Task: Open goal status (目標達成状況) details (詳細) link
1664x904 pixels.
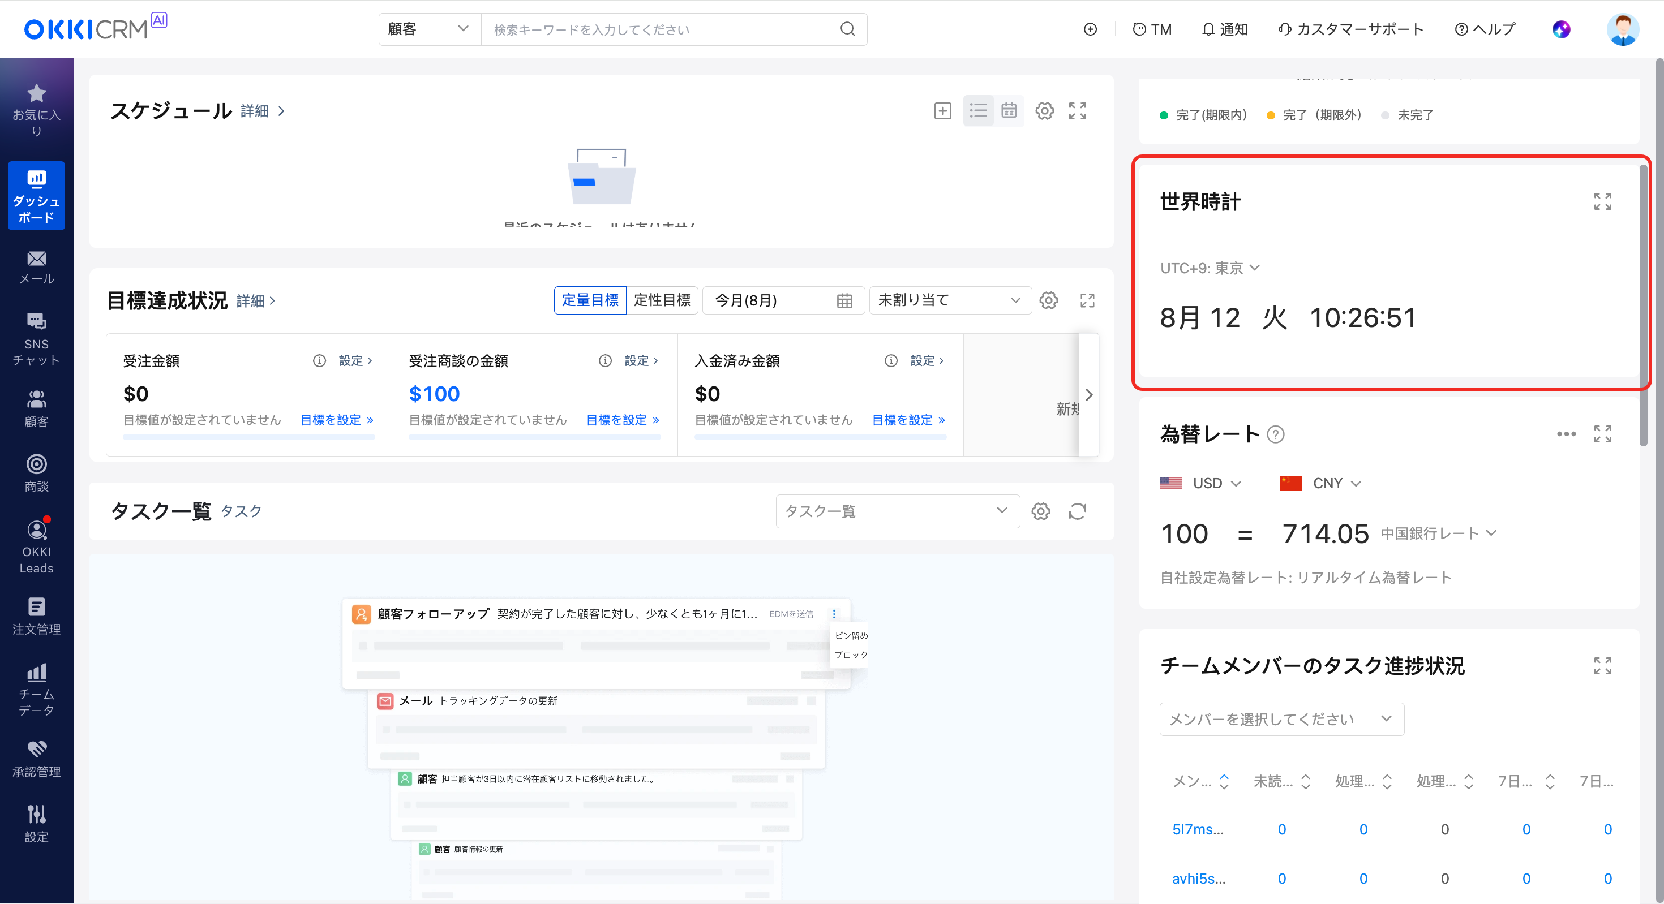Action: click(x=256, y=301)
